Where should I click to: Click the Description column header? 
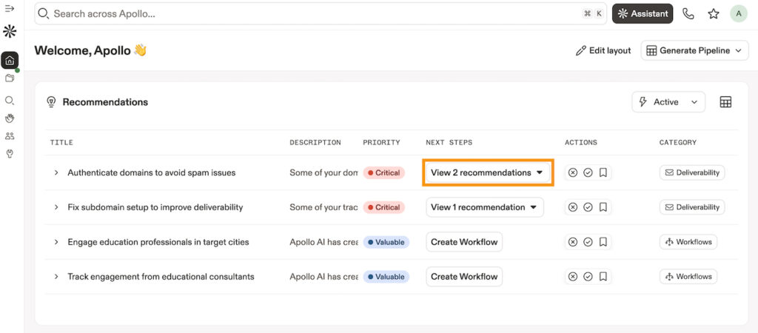pyautogui.click(x=315, y=143)
